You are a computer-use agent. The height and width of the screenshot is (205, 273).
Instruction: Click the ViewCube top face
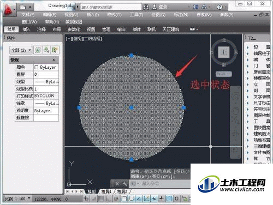[224, 52]
